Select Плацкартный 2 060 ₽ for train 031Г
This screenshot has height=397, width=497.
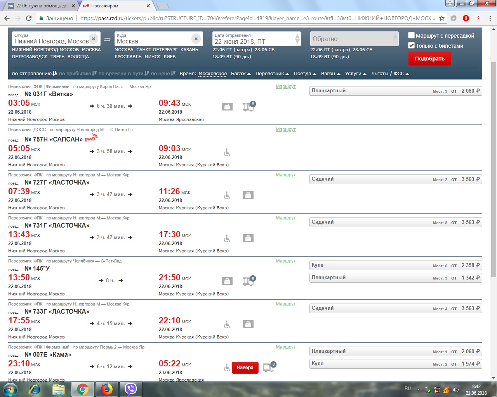pos(396,91)
